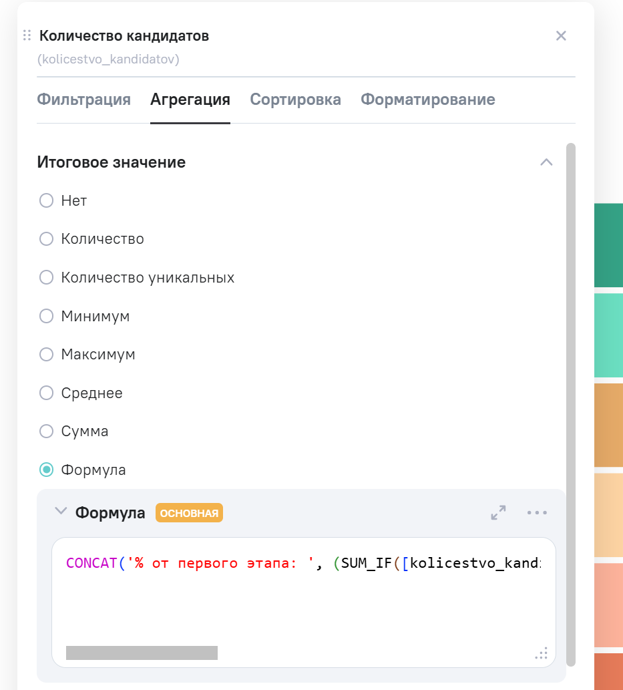This screenshot has width=623, height=690.
Task: Open the Сортировка tab
Action: (295, 100)
